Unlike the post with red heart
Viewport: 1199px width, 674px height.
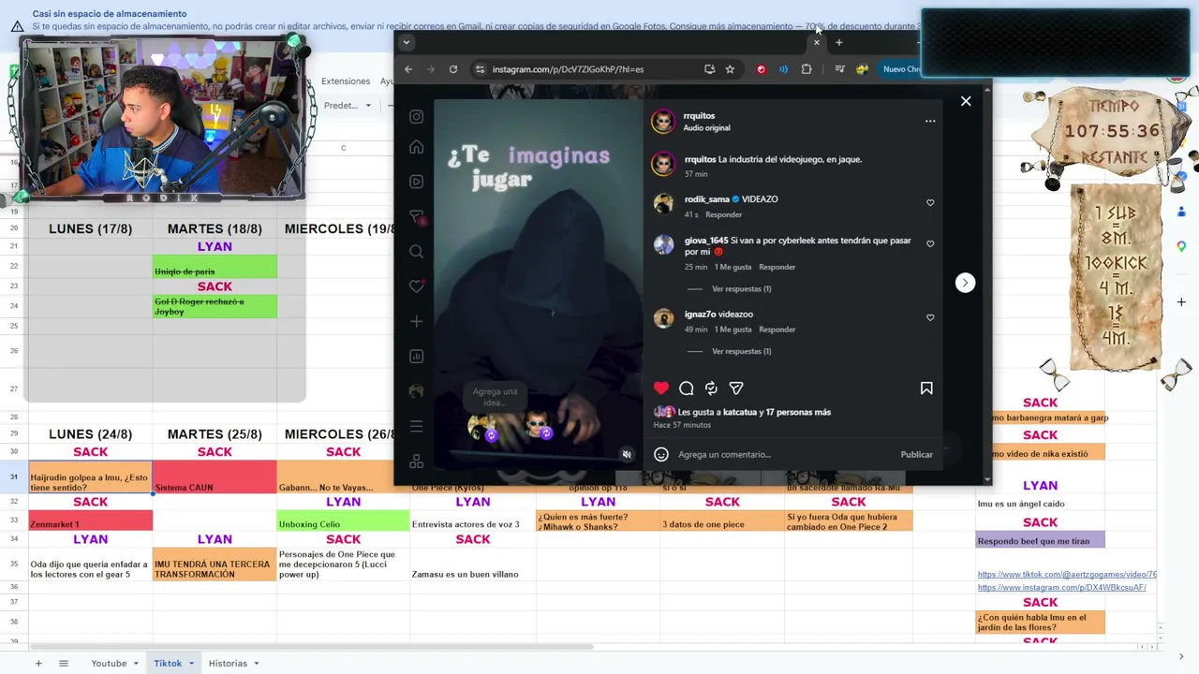[x=661, y=388]
